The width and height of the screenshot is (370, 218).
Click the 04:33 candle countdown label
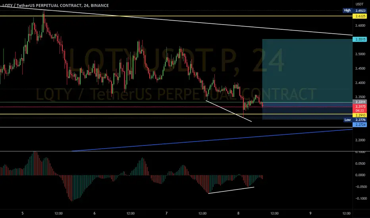click(x=360, y=111)
